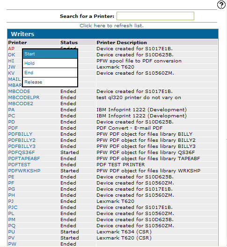Open the PJC printer link

point(13,208)
